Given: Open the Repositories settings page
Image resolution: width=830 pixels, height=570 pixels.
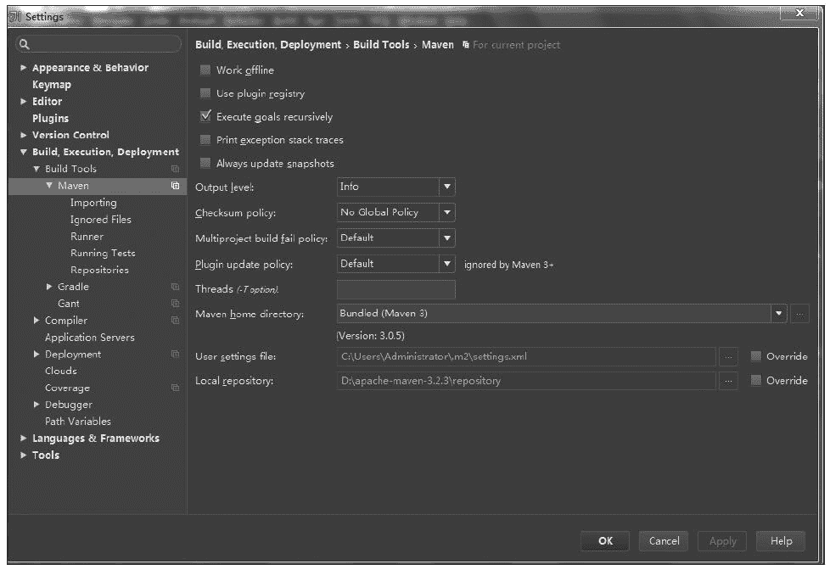Looking at the screenshot, I should (99, 270).
